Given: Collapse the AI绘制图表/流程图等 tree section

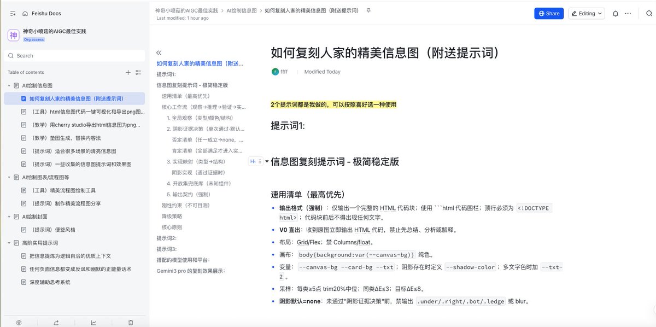Looking at the screenshot, I should tap(10, 177).
